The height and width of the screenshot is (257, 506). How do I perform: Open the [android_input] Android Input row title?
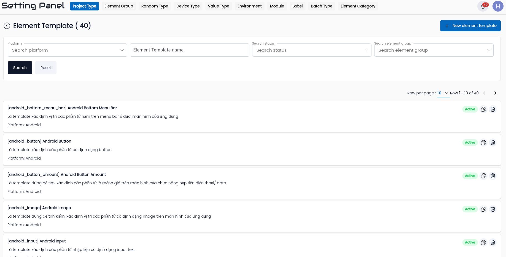click(37, 241)
